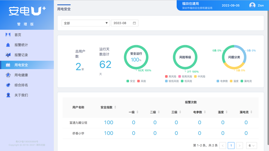Click the 安电U+ logo
Viewport: 269px width, 151px height.
click(27, 11)
